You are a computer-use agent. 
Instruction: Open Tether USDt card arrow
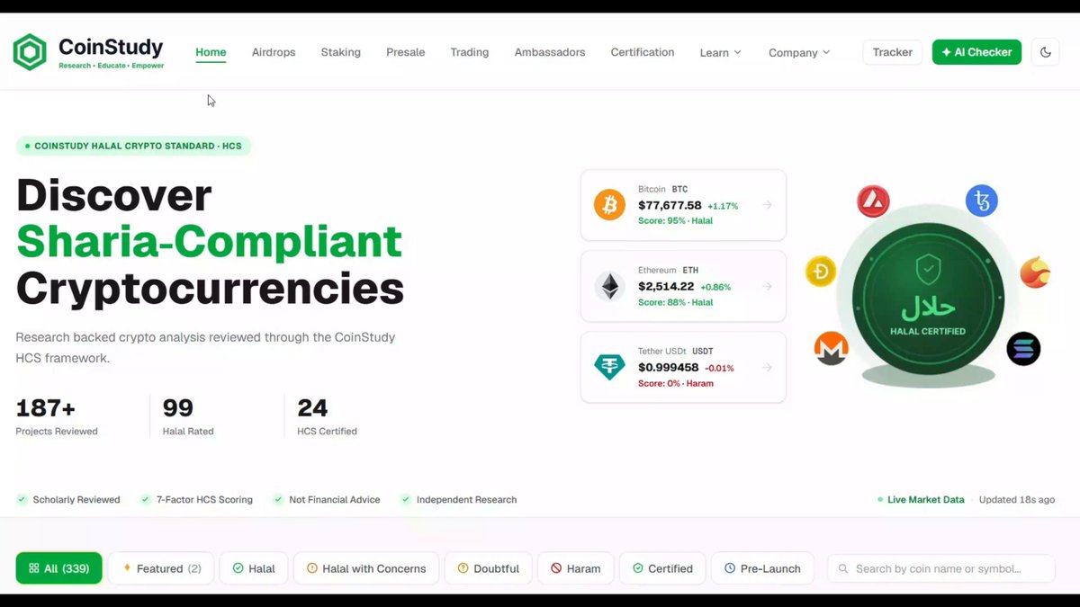[767, 367]
